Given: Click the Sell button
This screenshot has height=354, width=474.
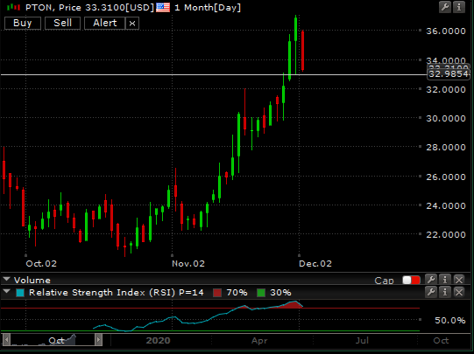Looking at the screenshot, I should (x=62, y=24).
